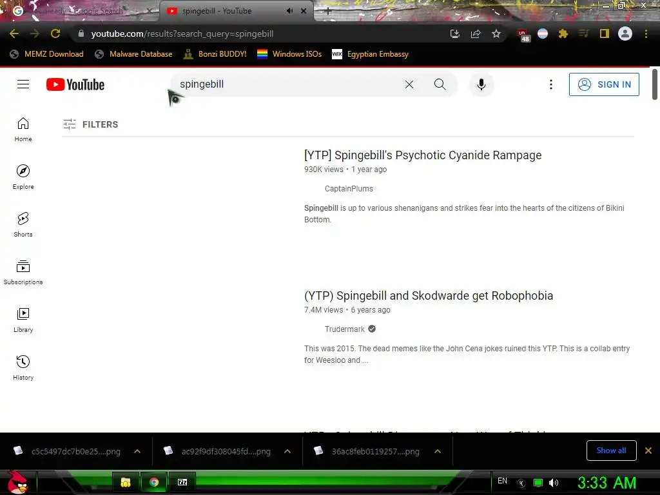Click the magnifier search button
Screen dimensions: 660x495
[440, 84]
